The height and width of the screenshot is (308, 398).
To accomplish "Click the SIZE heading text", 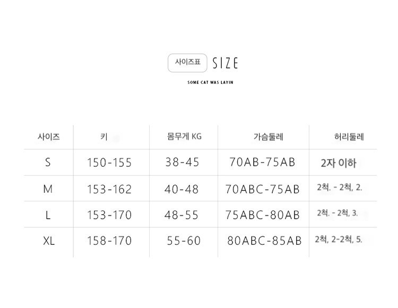I will point(225,63).
